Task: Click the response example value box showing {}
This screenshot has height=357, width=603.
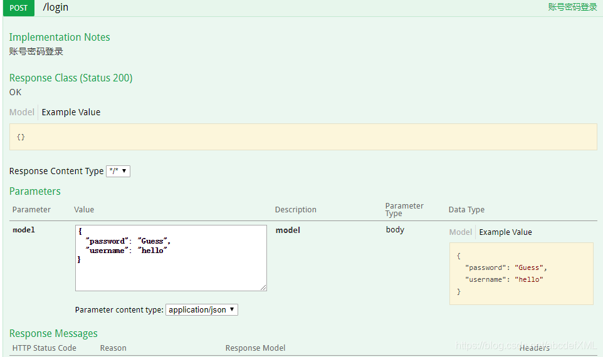Action: coord(303,137)
